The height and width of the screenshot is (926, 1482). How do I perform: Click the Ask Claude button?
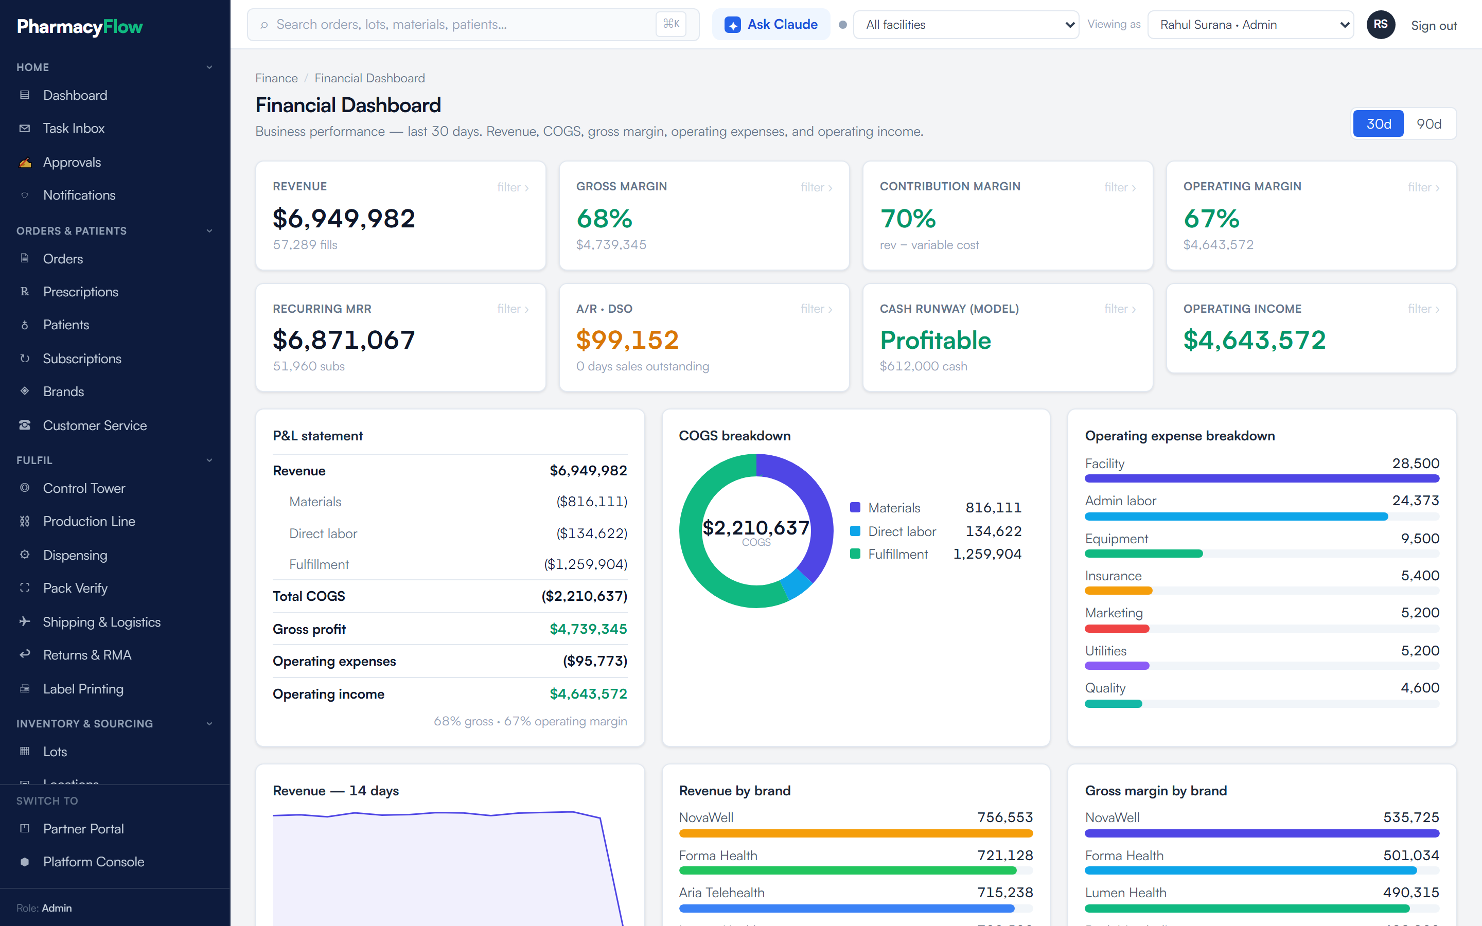tap(771, 25)
